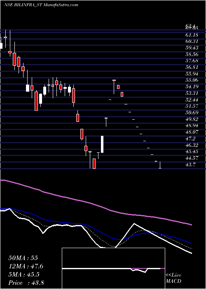Click the 12MA : 47.6 readout
The image size is (206, 289).
[26, 266]
